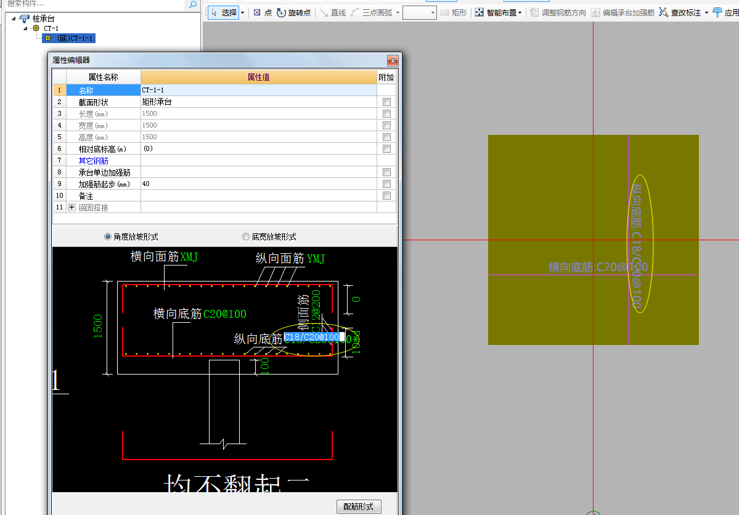Choose the 旋转点 rotate-point tool

293,13
